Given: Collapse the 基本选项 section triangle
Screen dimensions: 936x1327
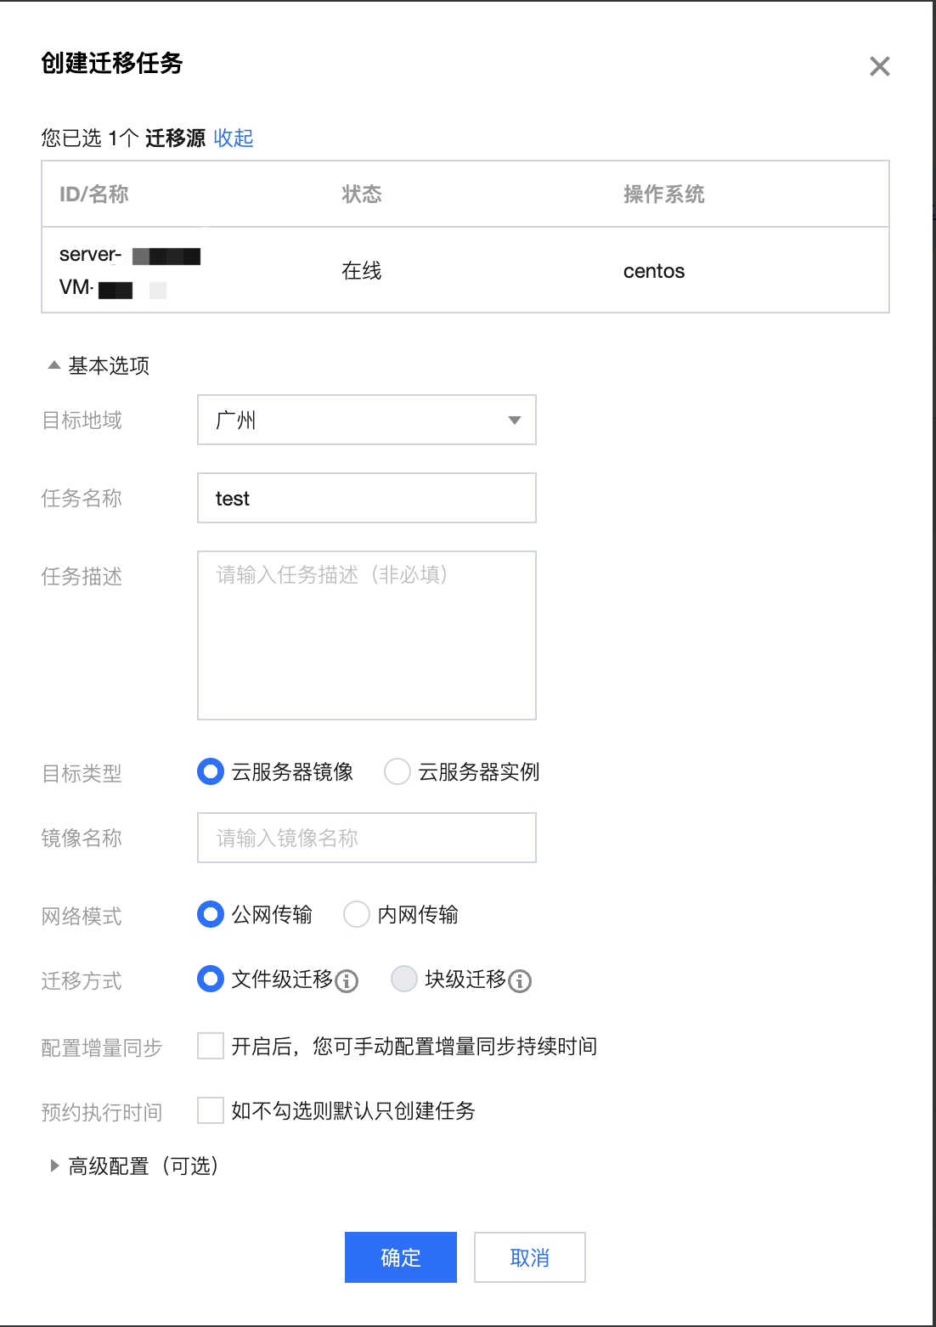Looking at the screenshot, I should coord(54,365).
